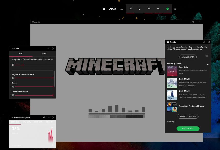Select the CPU 36% performance tab
Screen dimensions: 220x150
pos(15,122)
